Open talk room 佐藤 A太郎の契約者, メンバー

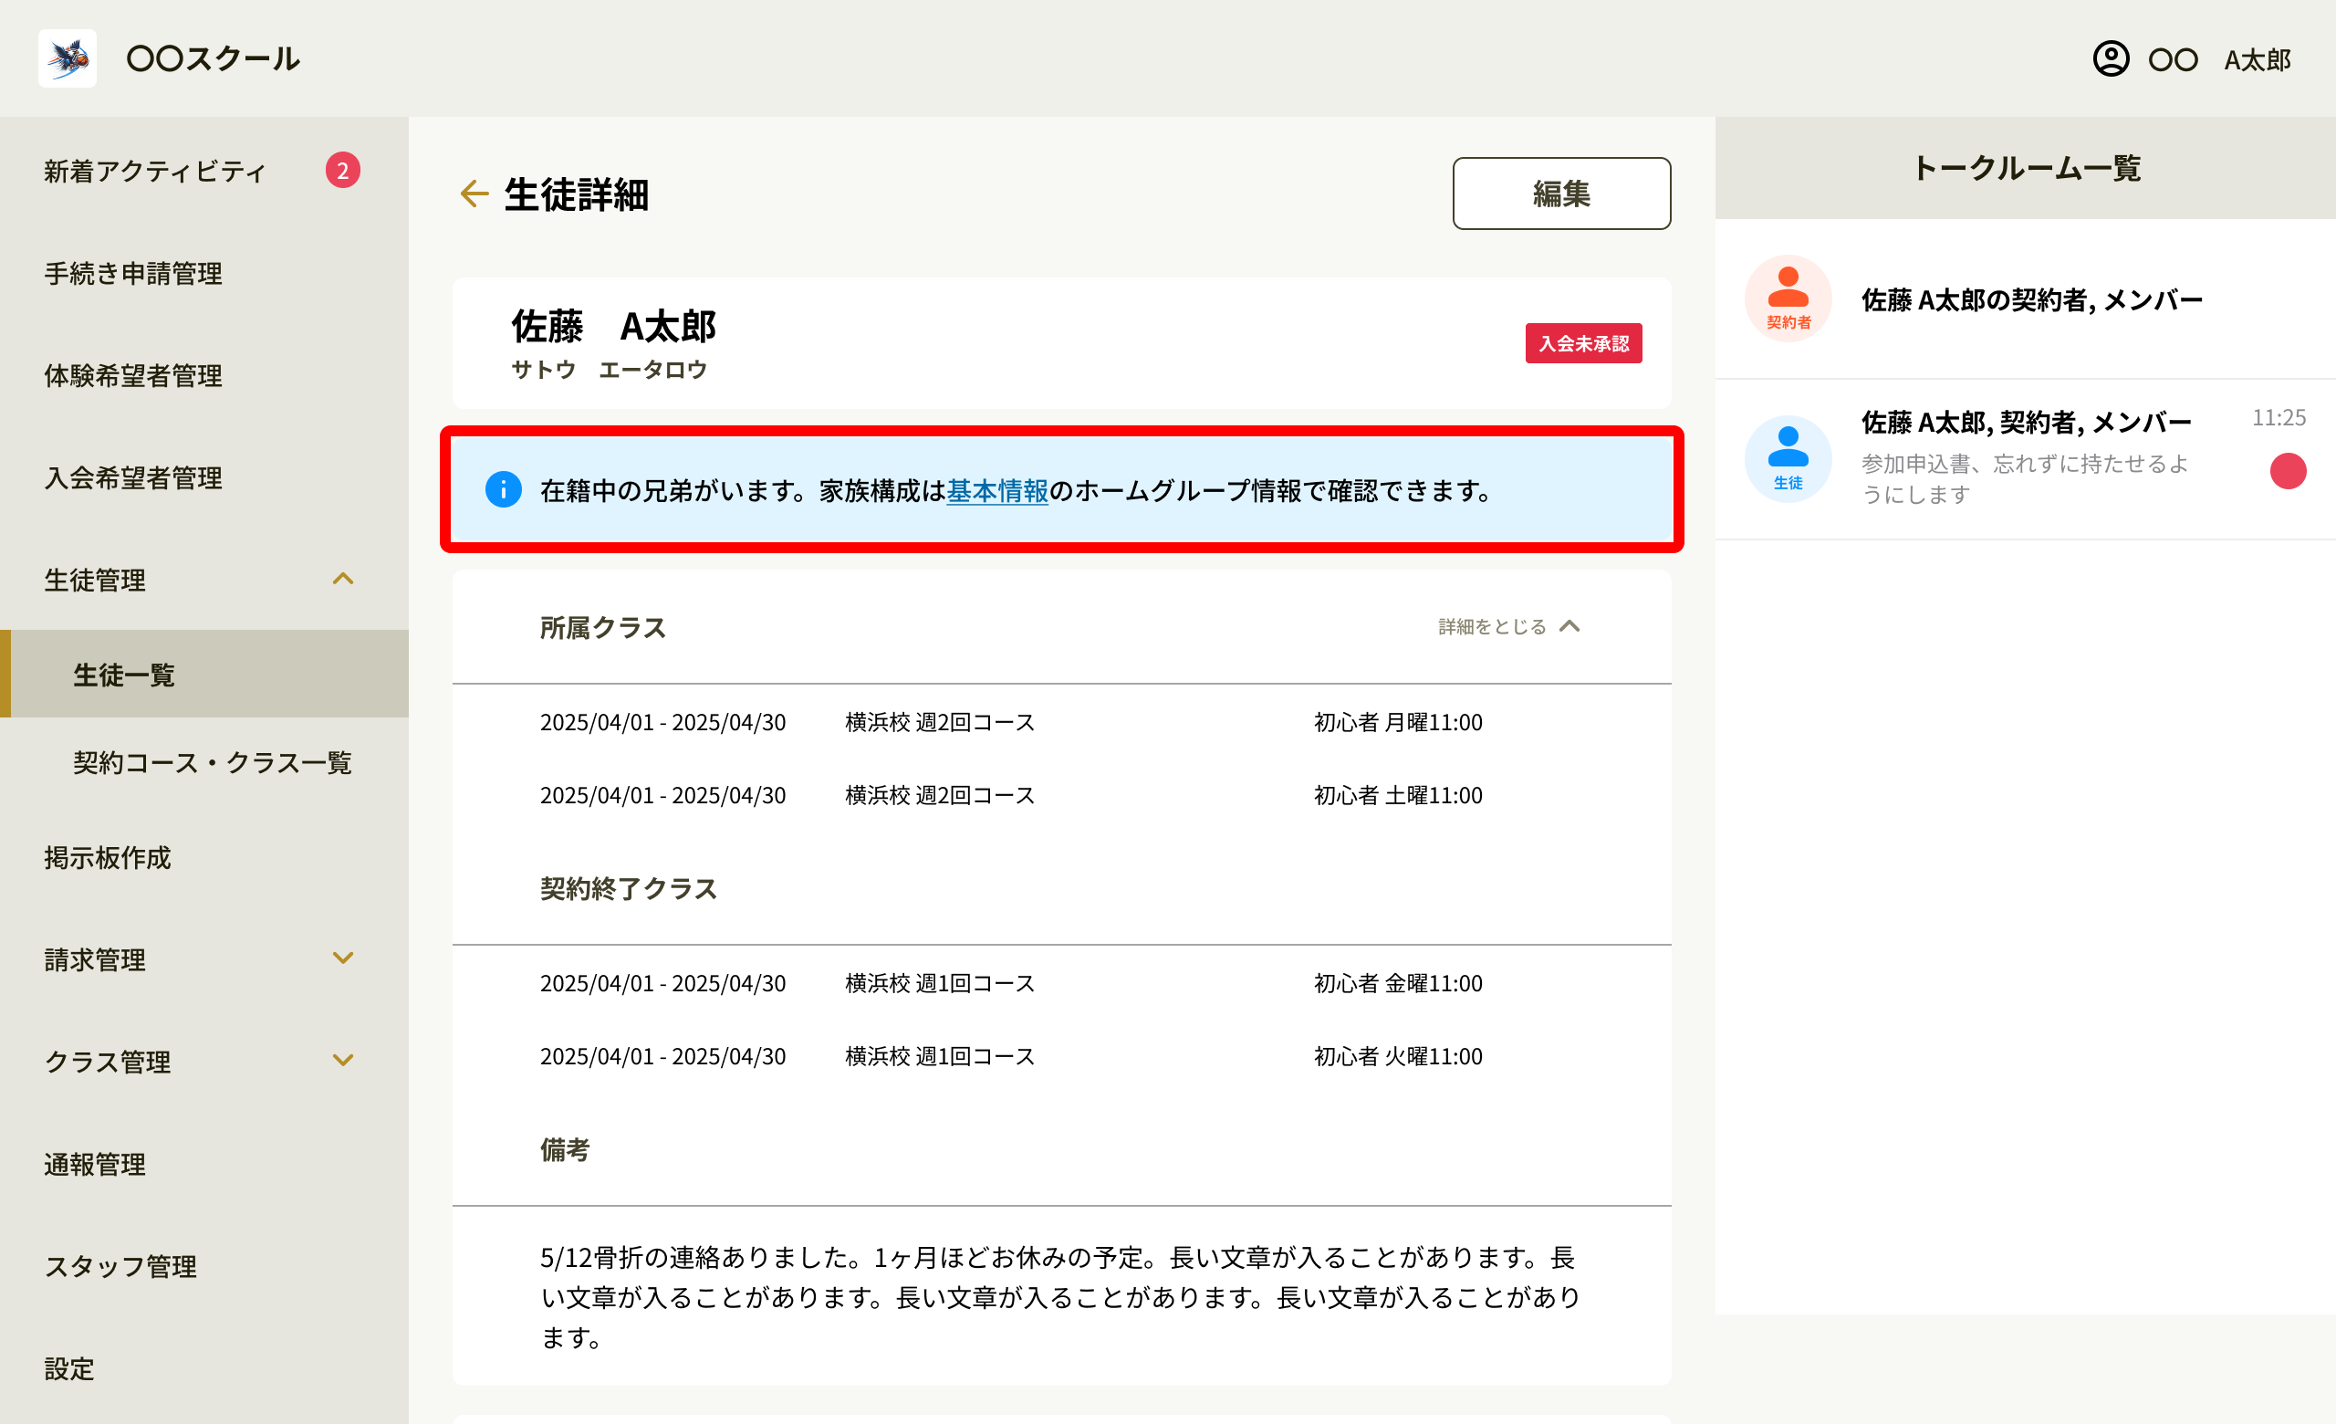coord(2025,298)
